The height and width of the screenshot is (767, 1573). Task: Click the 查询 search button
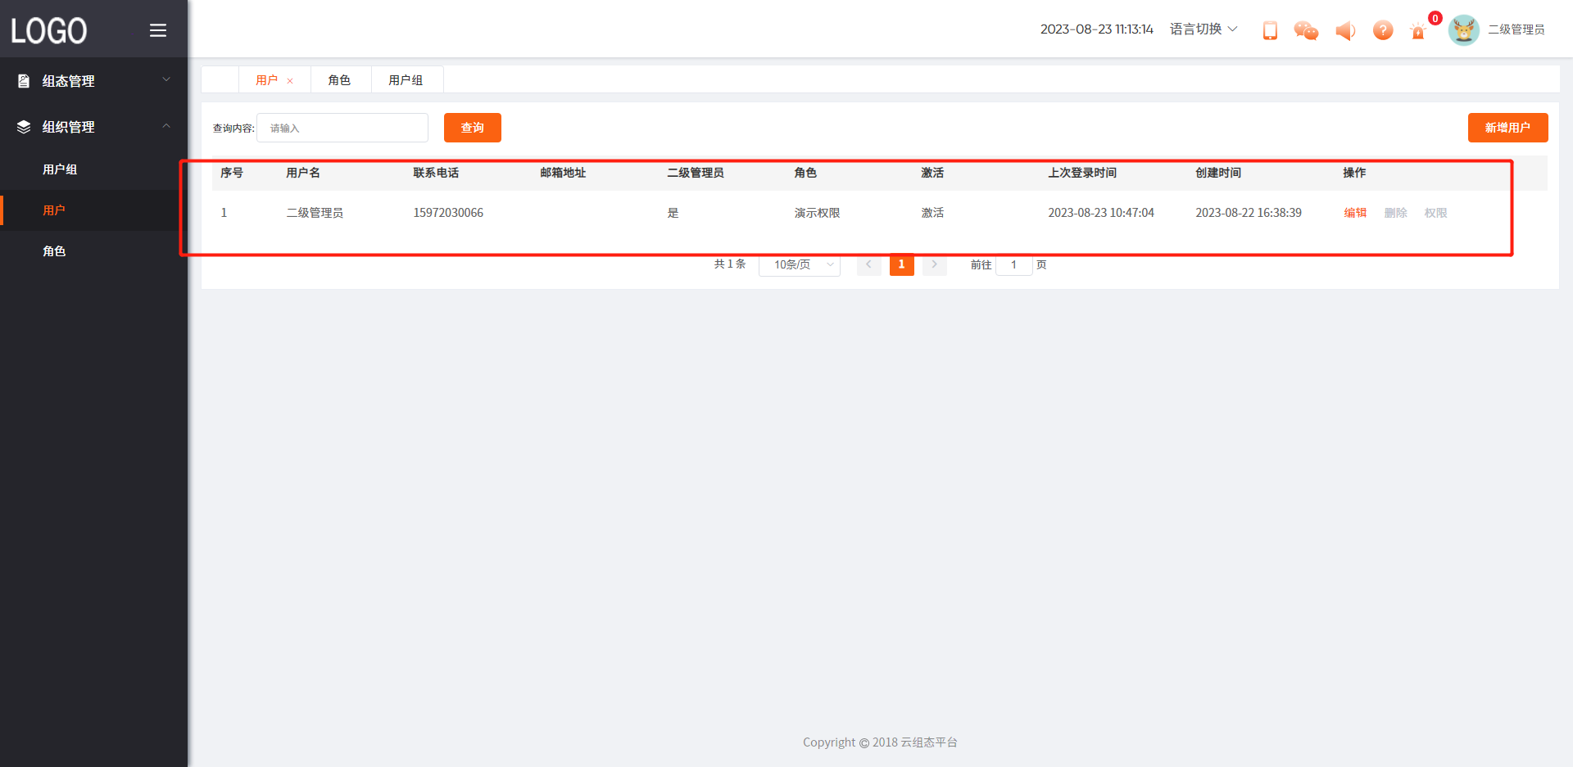pos(472,128)
